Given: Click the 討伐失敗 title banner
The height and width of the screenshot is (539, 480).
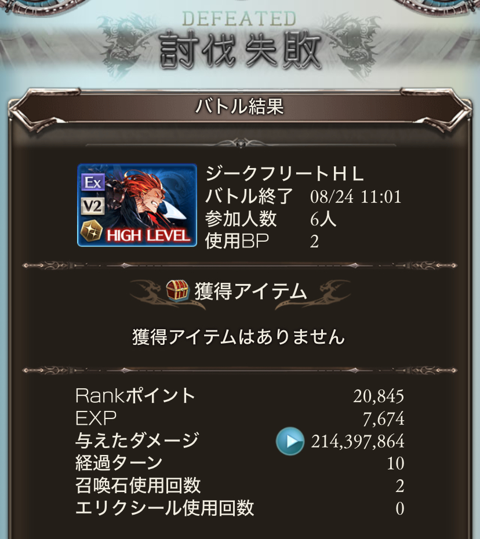Looking at the screenshot, I should click(241, 50).
